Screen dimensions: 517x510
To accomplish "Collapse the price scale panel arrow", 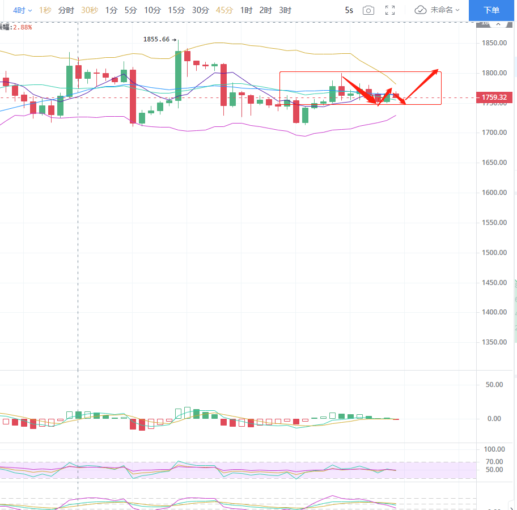I will point(498,24).
